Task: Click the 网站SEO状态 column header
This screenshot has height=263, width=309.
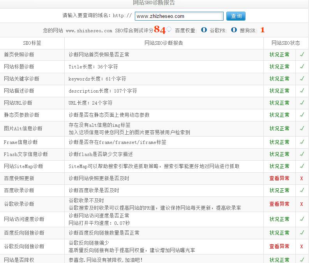Action: click(x=286, y=43)
